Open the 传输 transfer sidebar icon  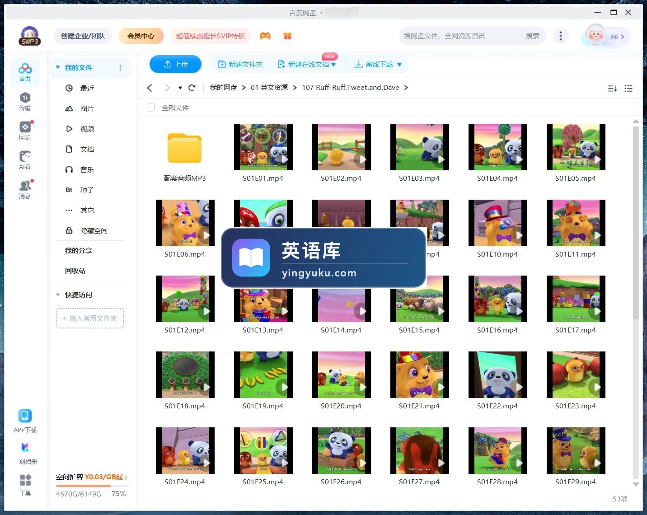(25, 102)
